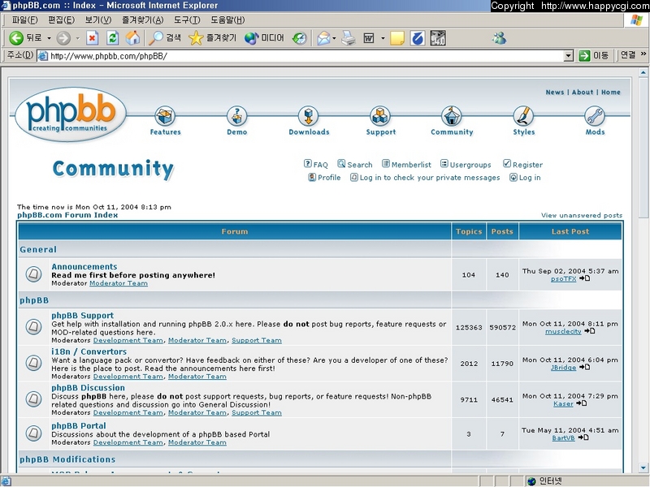This screenshot has height=487, width=650.
Task: Open the phpBB.com Forum Index link
Action: coord(67,215)
